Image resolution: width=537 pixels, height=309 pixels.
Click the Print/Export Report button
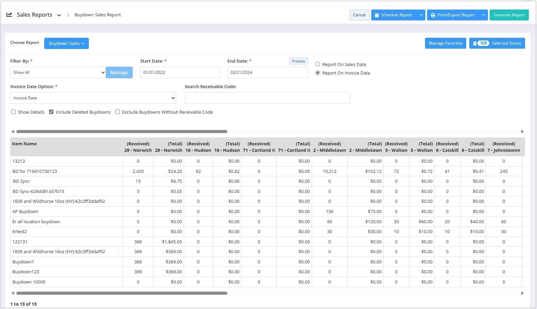453,15
